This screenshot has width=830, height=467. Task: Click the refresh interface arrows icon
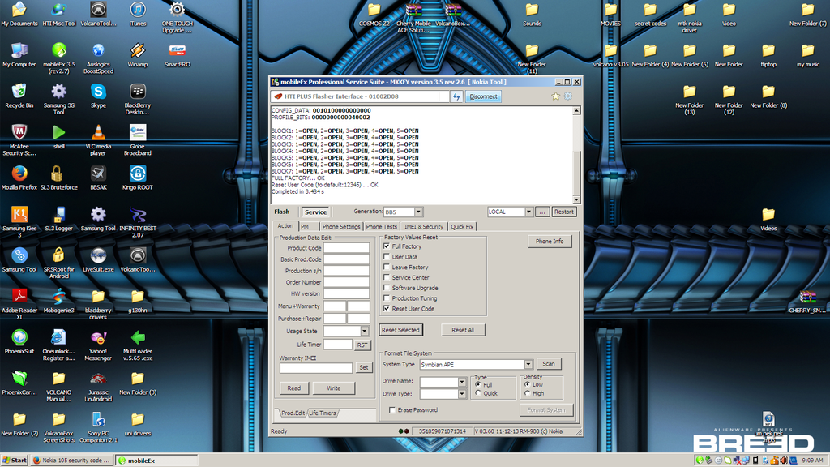[456, 96]
